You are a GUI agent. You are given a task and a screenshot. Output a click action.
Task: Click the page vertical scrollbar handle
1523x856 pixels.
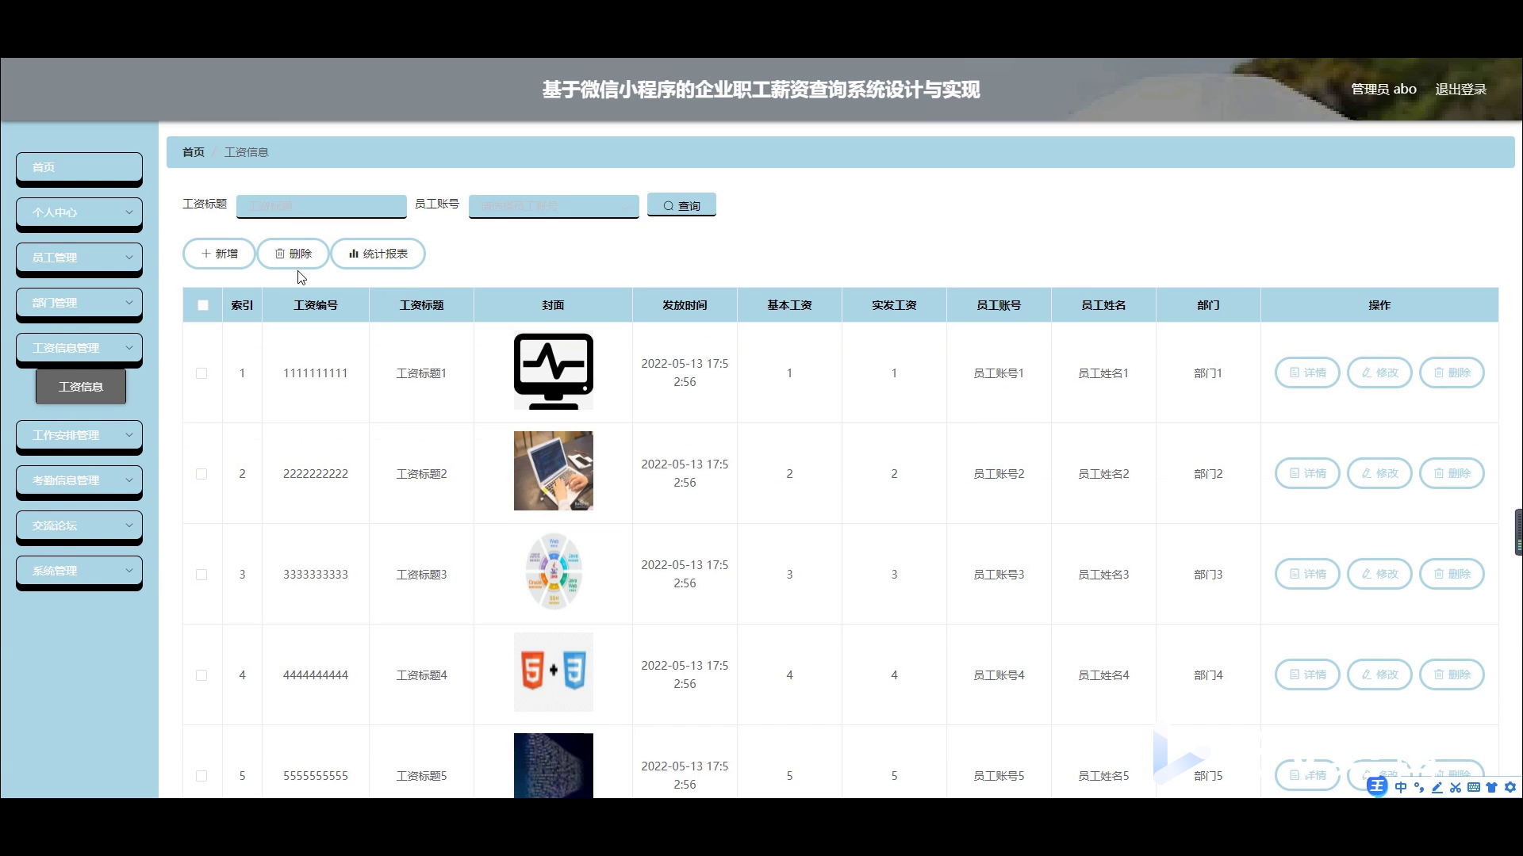(x=1519, y=532)
